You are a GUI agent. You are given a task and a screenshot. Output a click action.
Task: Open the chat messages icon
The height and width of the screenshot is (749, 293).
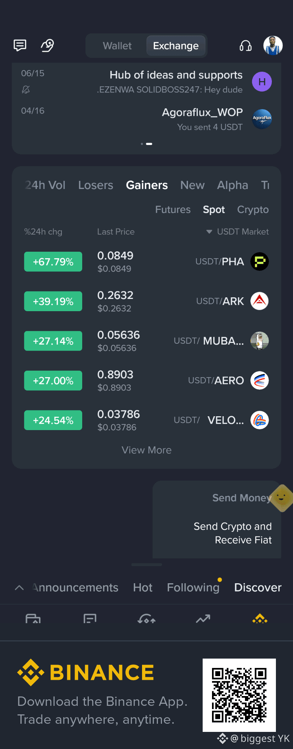[x=20, y=45]
